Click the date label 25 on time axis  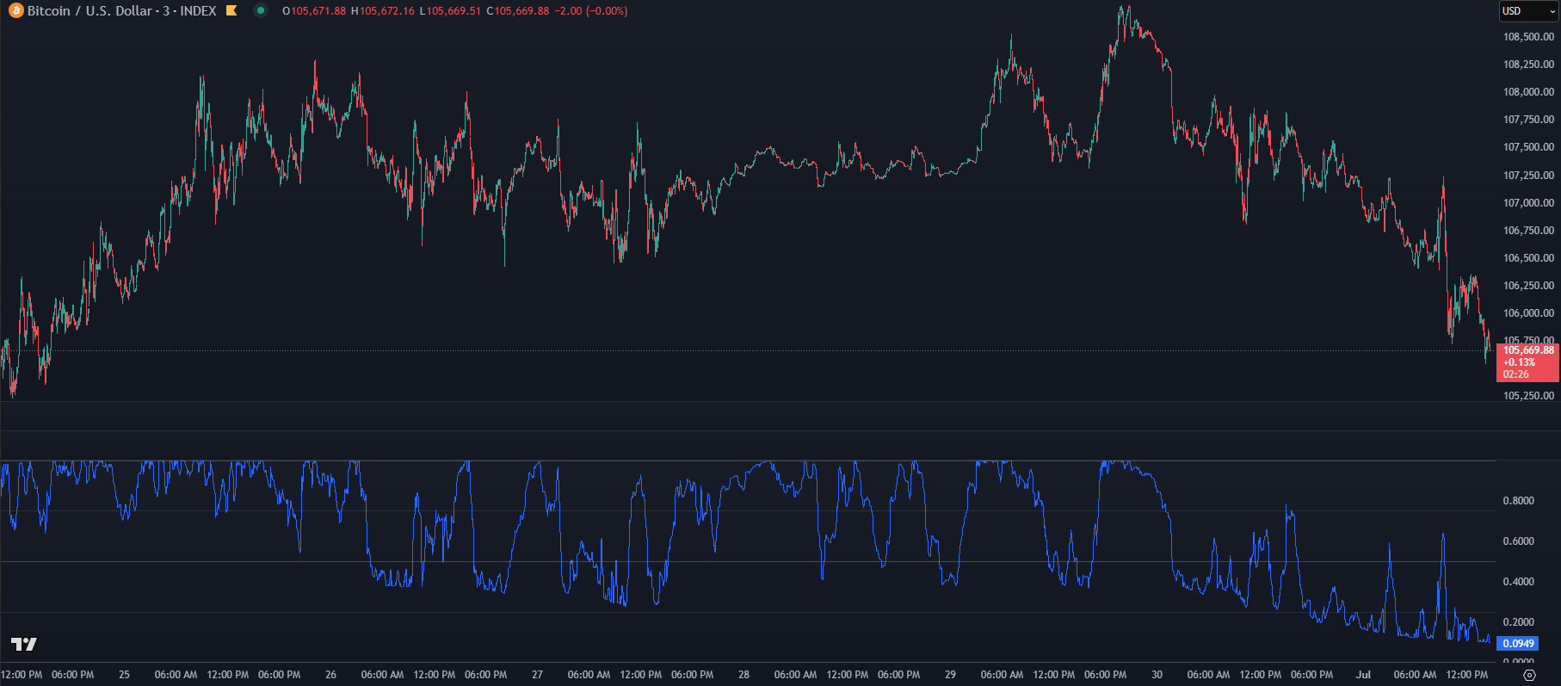tap(124, 675)
